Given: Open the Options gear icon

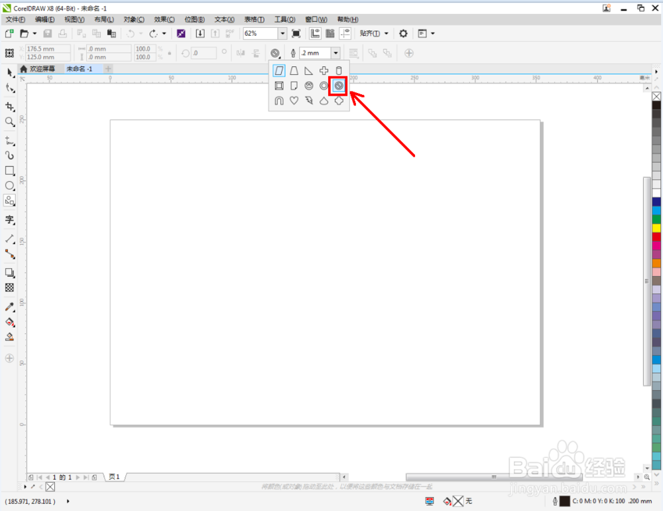Looking at the screenshot, I should click(x=403, y=33).
